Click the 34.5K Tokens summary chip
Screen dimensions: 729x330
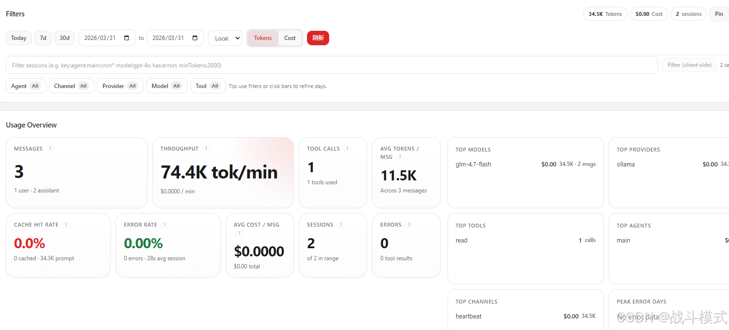tap(605, 14)
